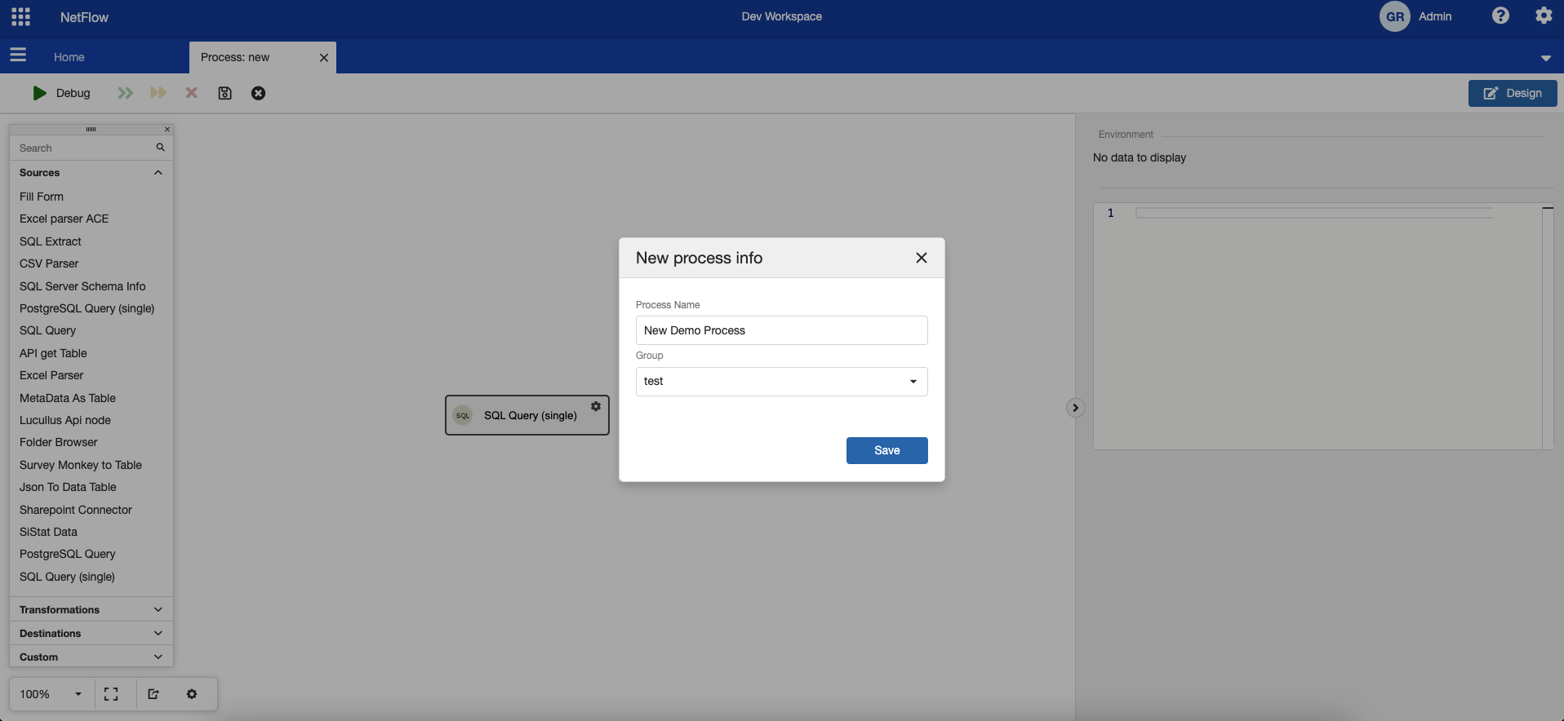Image resolution: width=1564 pixels, height=721 pixels.
Task: Switch to the Home tab
Action: click(69, 57)
